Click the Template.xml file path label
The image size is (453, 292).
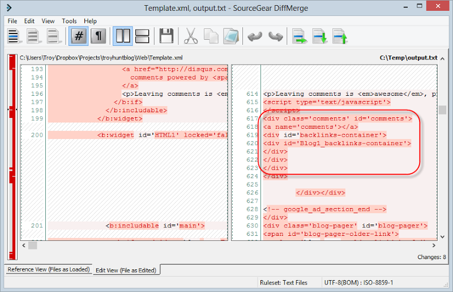[101, 58]
